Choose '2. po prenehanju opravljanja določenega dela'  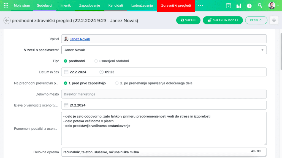[x=117, y=83]
